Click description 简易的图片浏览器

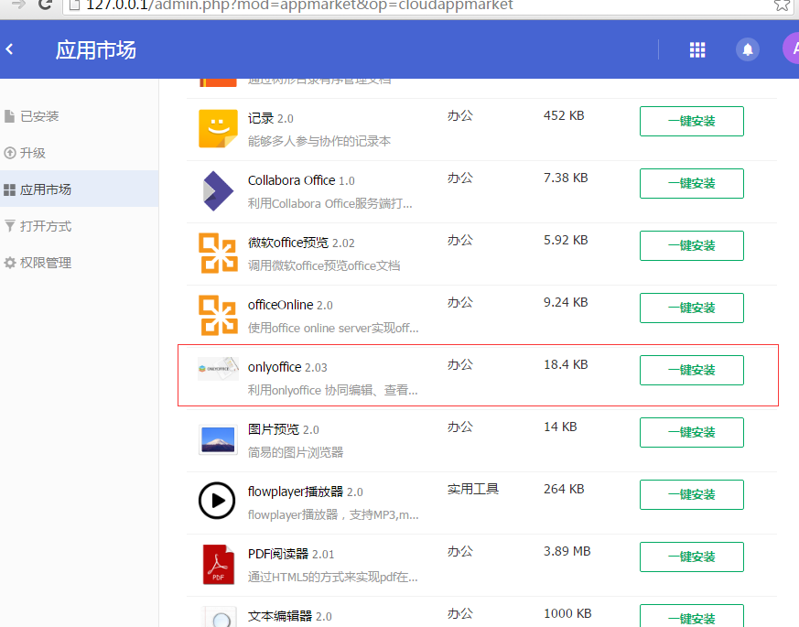pos(296,452)
